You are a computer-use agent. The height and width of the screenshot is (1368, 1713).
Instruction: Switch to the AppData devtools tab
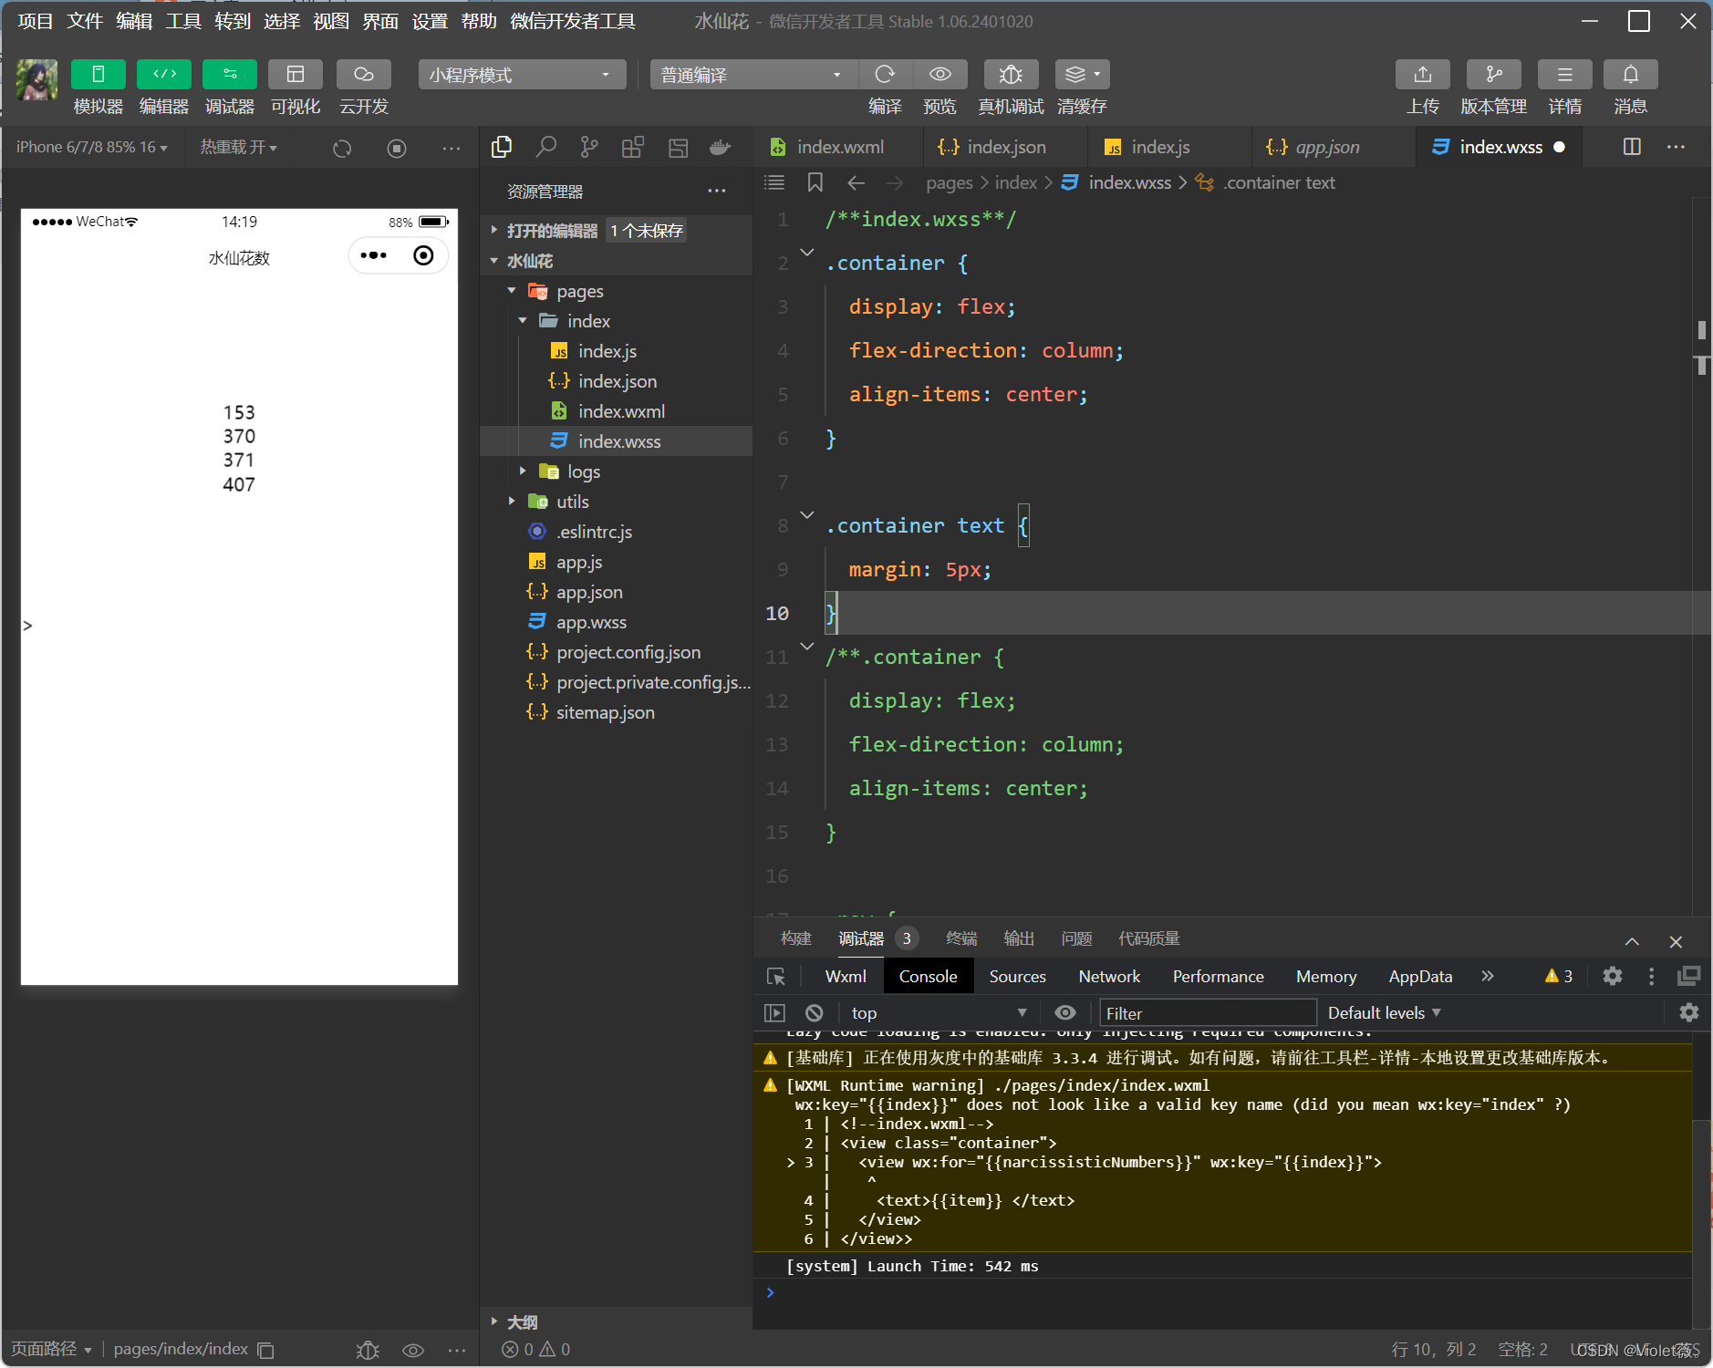[1420, 977]
